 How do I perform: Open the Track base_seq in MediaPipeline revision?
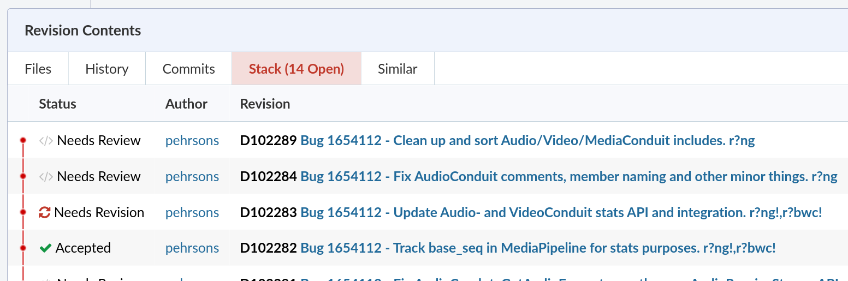pos(538,248)
